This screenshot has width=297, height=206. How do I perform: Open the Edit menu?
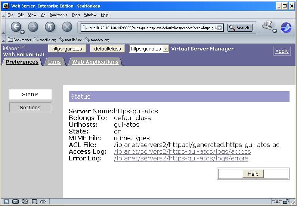coord(21,15)
